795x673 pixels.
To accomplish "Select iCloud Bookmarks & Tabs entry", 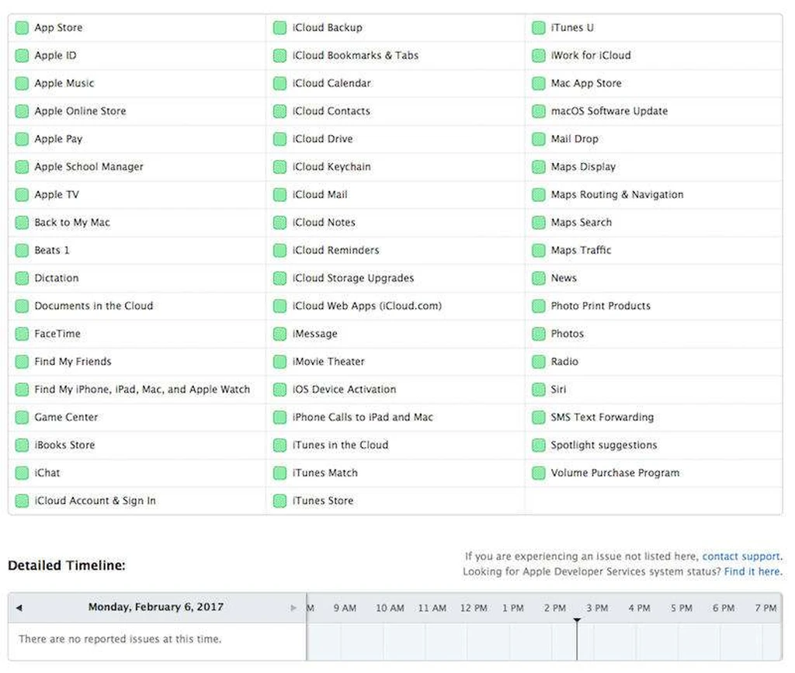I will pos(356,56).
